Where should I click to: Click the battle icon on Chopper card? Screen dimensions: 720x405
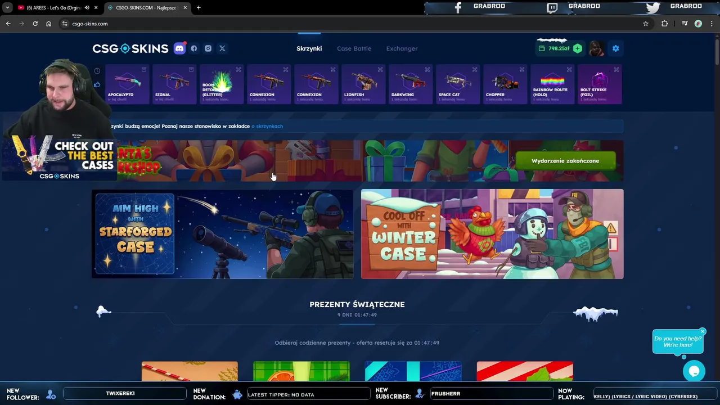pos(522,70)
